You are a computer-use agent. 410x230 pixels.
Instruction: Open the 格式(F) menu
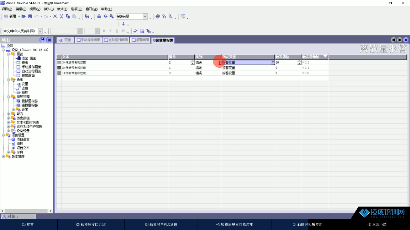[x=62, y=9]
